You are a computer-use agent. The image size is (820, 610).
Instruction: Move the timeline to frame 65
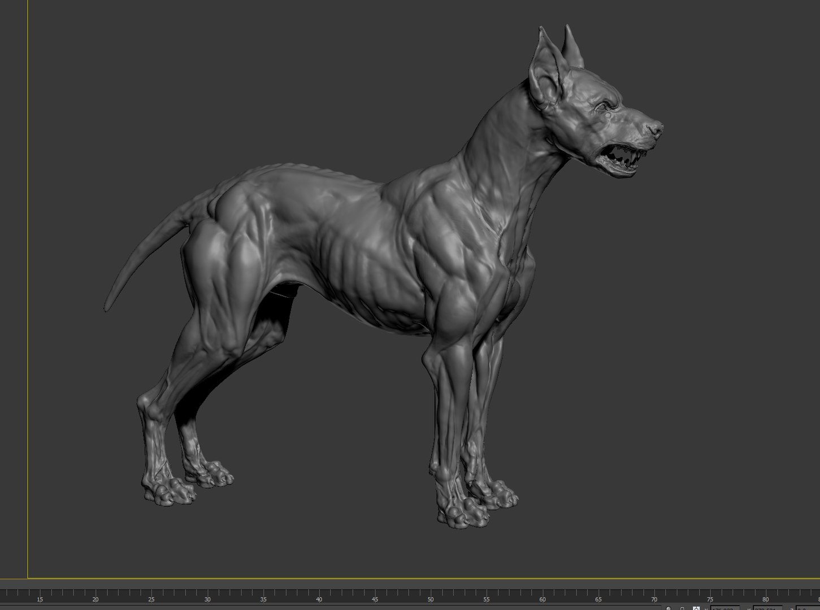click(x=598, y=599)
